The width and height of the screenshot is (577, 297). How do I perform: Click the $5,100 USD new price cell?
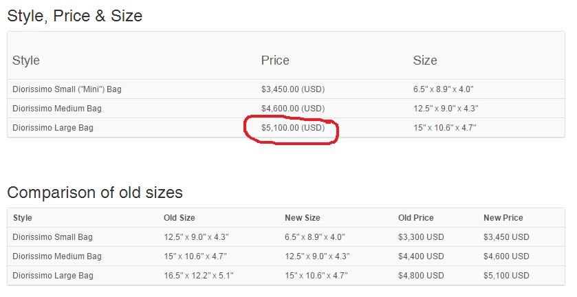(x=506, y=276)
